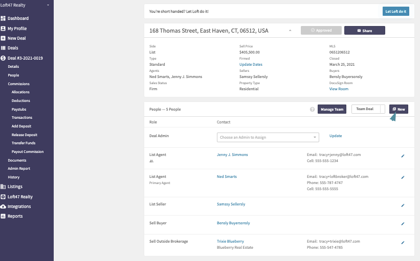The height and width of the screenshot is (261, 420).
Task: Click the help question mark icon
Action: [312, 109]
